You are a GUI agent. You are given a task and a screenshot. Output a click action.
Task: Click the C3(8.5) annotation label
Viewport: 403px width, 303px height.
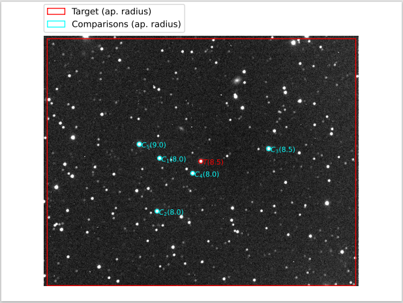point(284,150)
